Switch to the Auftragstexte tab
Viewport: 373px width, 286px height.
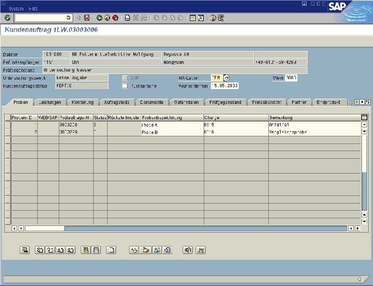pos(117,102)
